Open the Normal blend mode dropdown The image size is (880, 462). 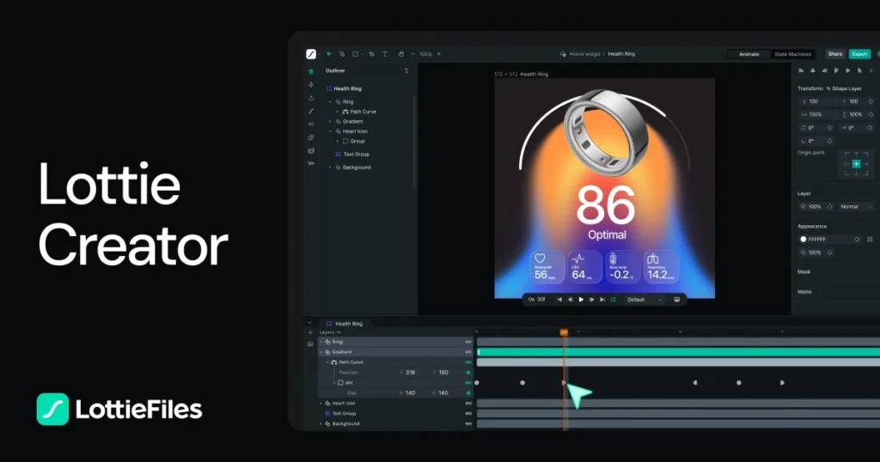point(856,206)
